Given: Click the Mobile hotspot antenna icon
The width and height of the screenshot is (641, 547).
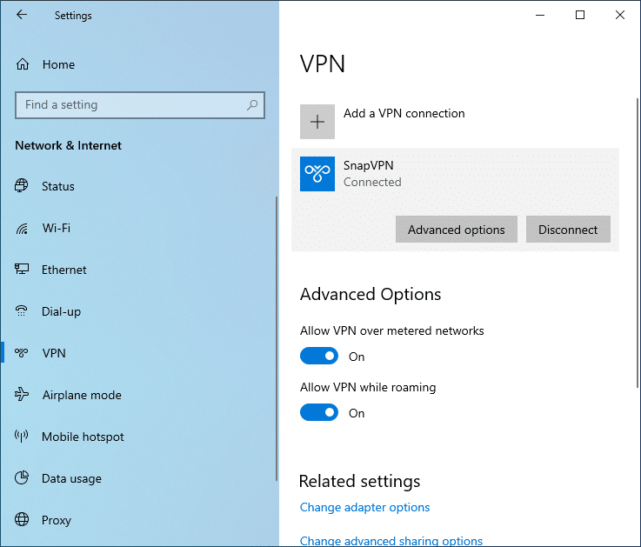Looking at the screenshot, I should pos(21,436).
